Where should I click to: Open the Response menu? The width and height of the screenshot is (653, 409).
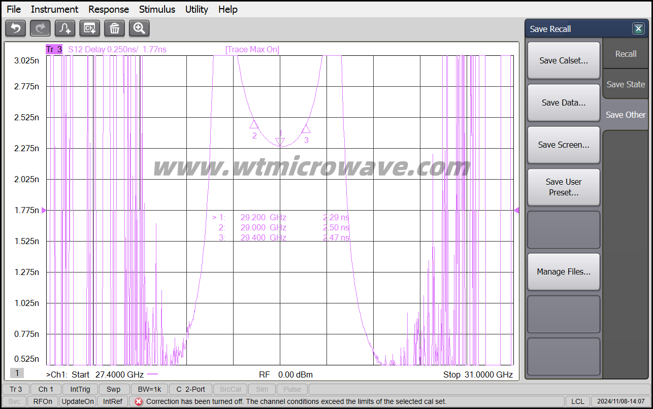pyautogui.click(x=109, y=9)
